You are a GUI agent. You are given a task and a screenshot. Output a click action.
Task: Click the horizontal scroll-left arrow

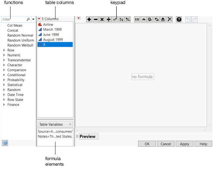tap(78, 130)
